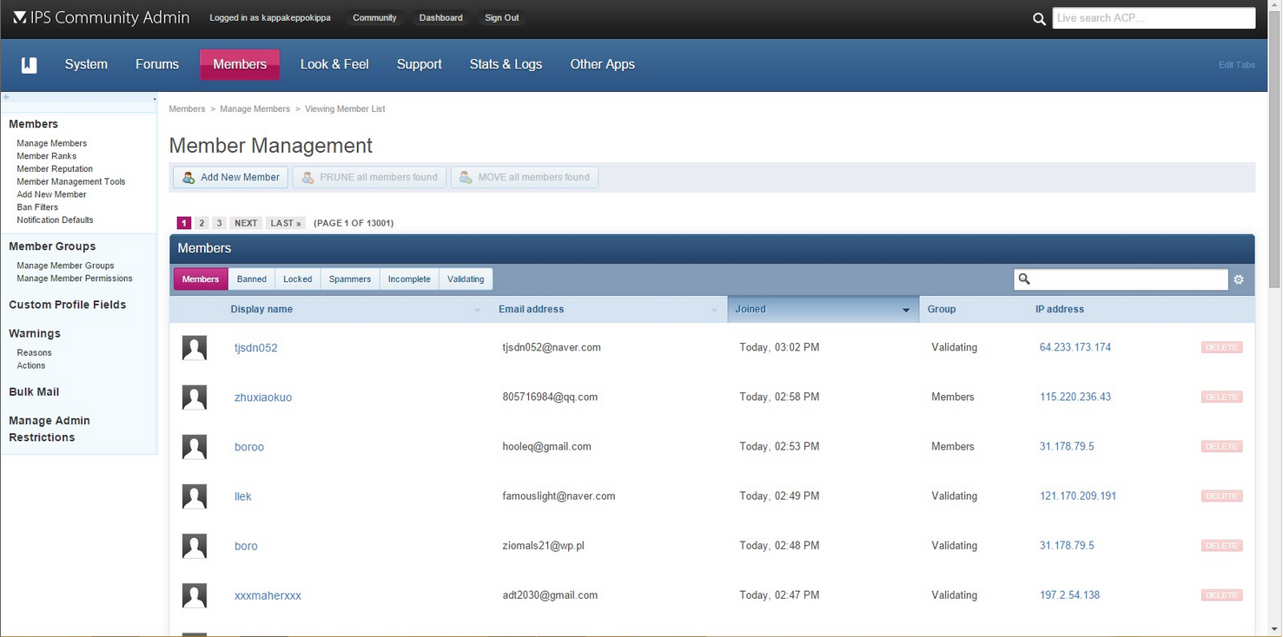The image size is (1283, 637).
Task: Click the avatar icon for xxxmaherxxx
Action: click(195, 595)
